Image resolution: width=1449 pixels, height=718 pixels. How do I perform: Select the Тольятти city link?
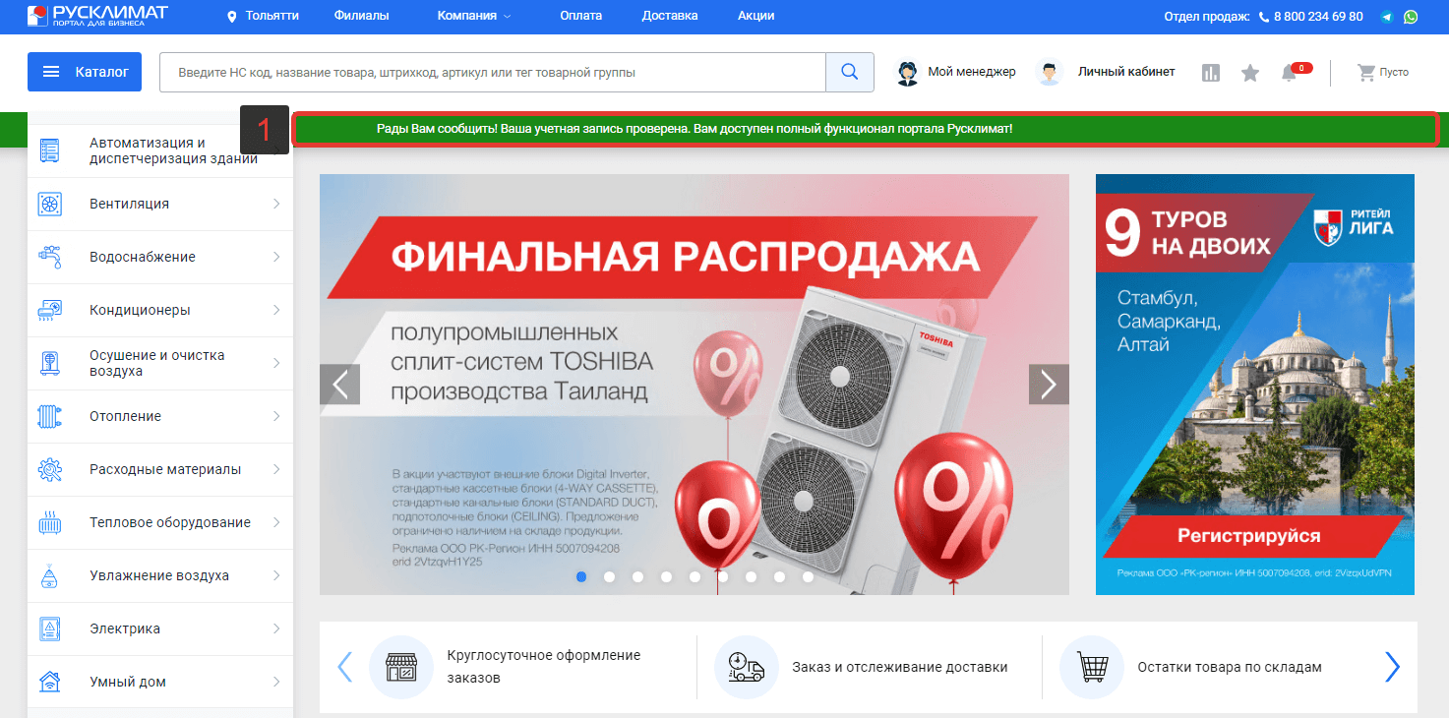coord(272,16)
